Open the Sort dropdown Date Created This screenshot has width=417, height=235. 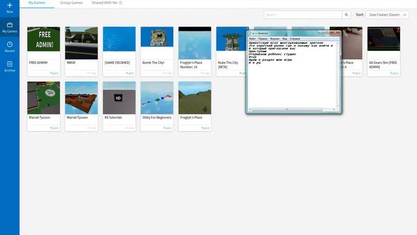coord(388,14)
